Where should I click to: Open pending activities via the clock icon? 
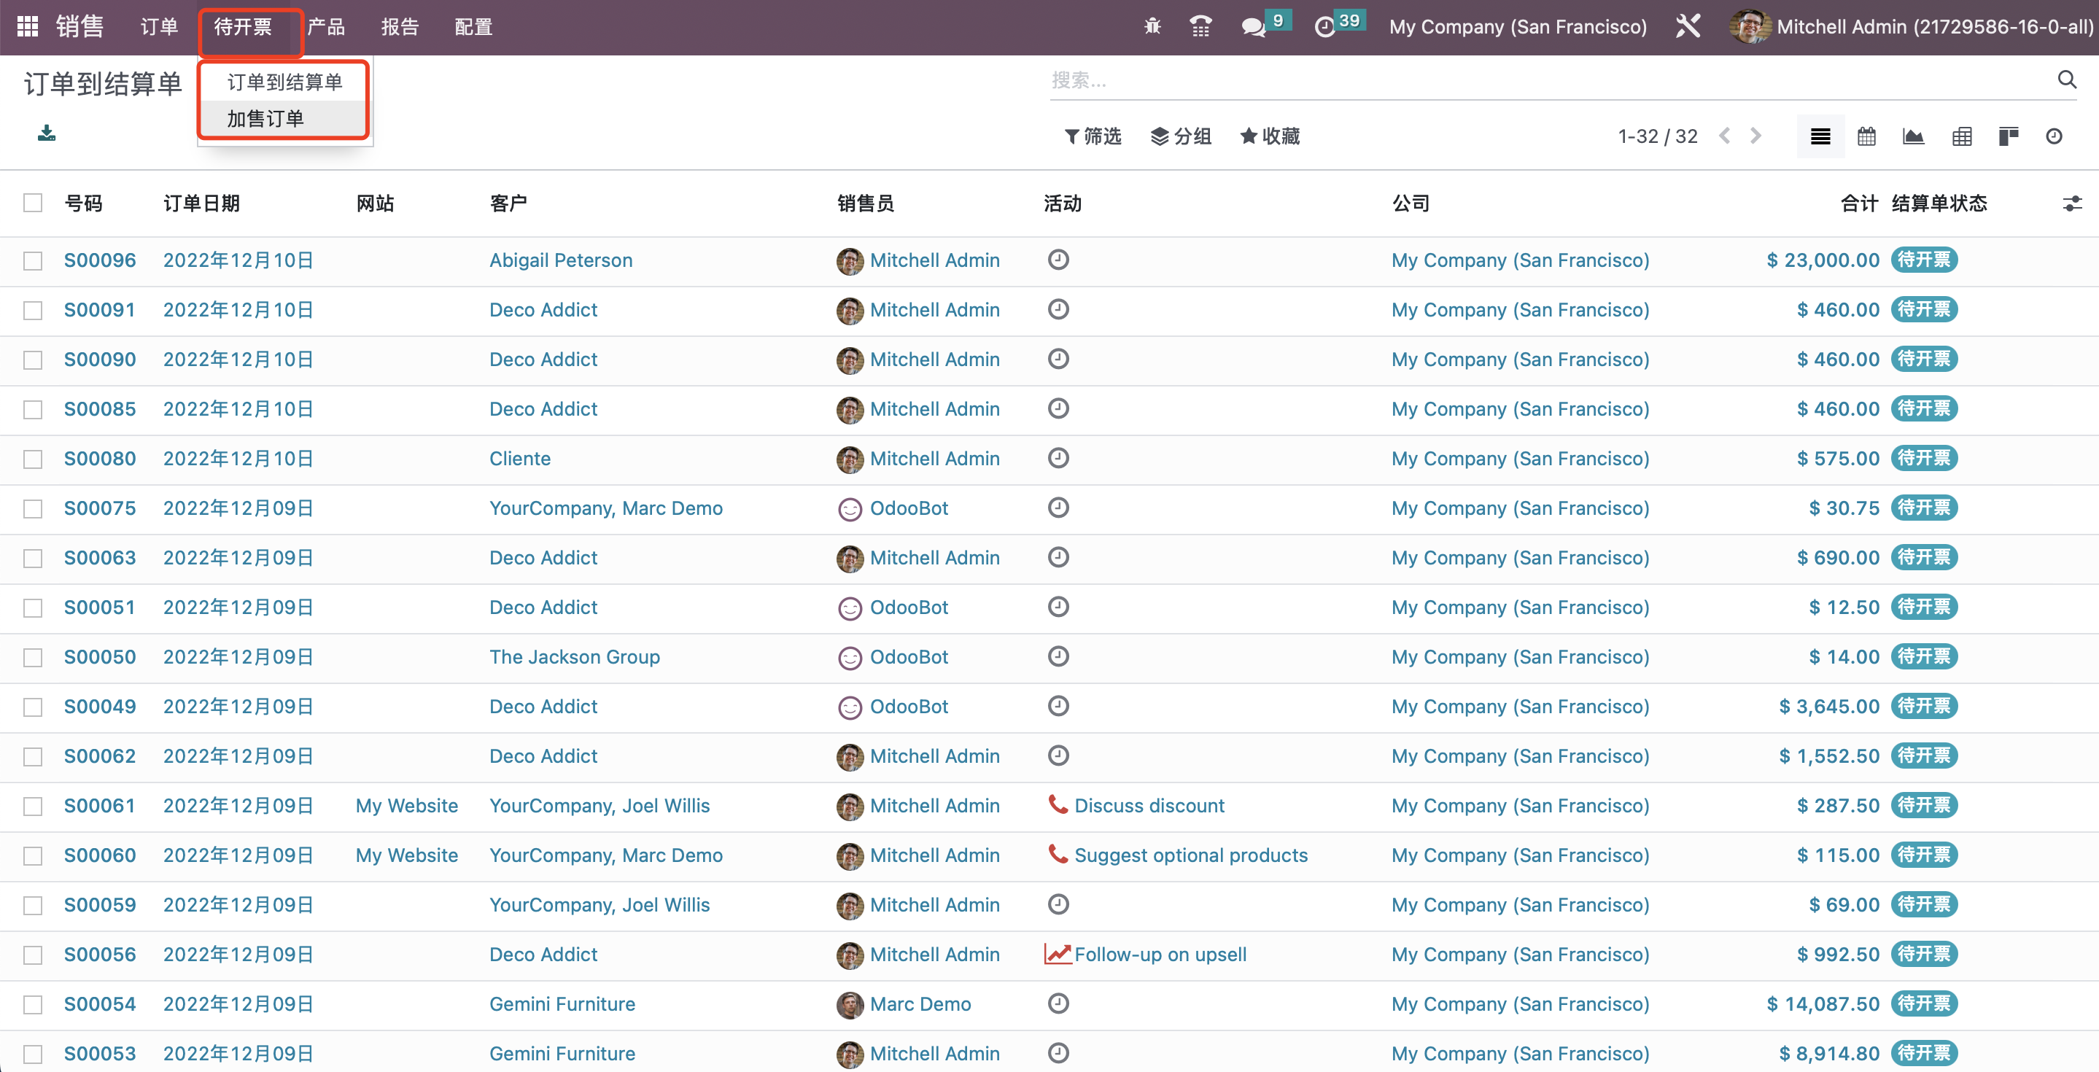point(1327,26)
